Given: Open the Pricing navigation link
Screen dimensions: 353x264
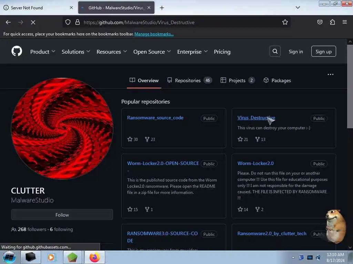Looking at the screenshot, I should point(222,52).
